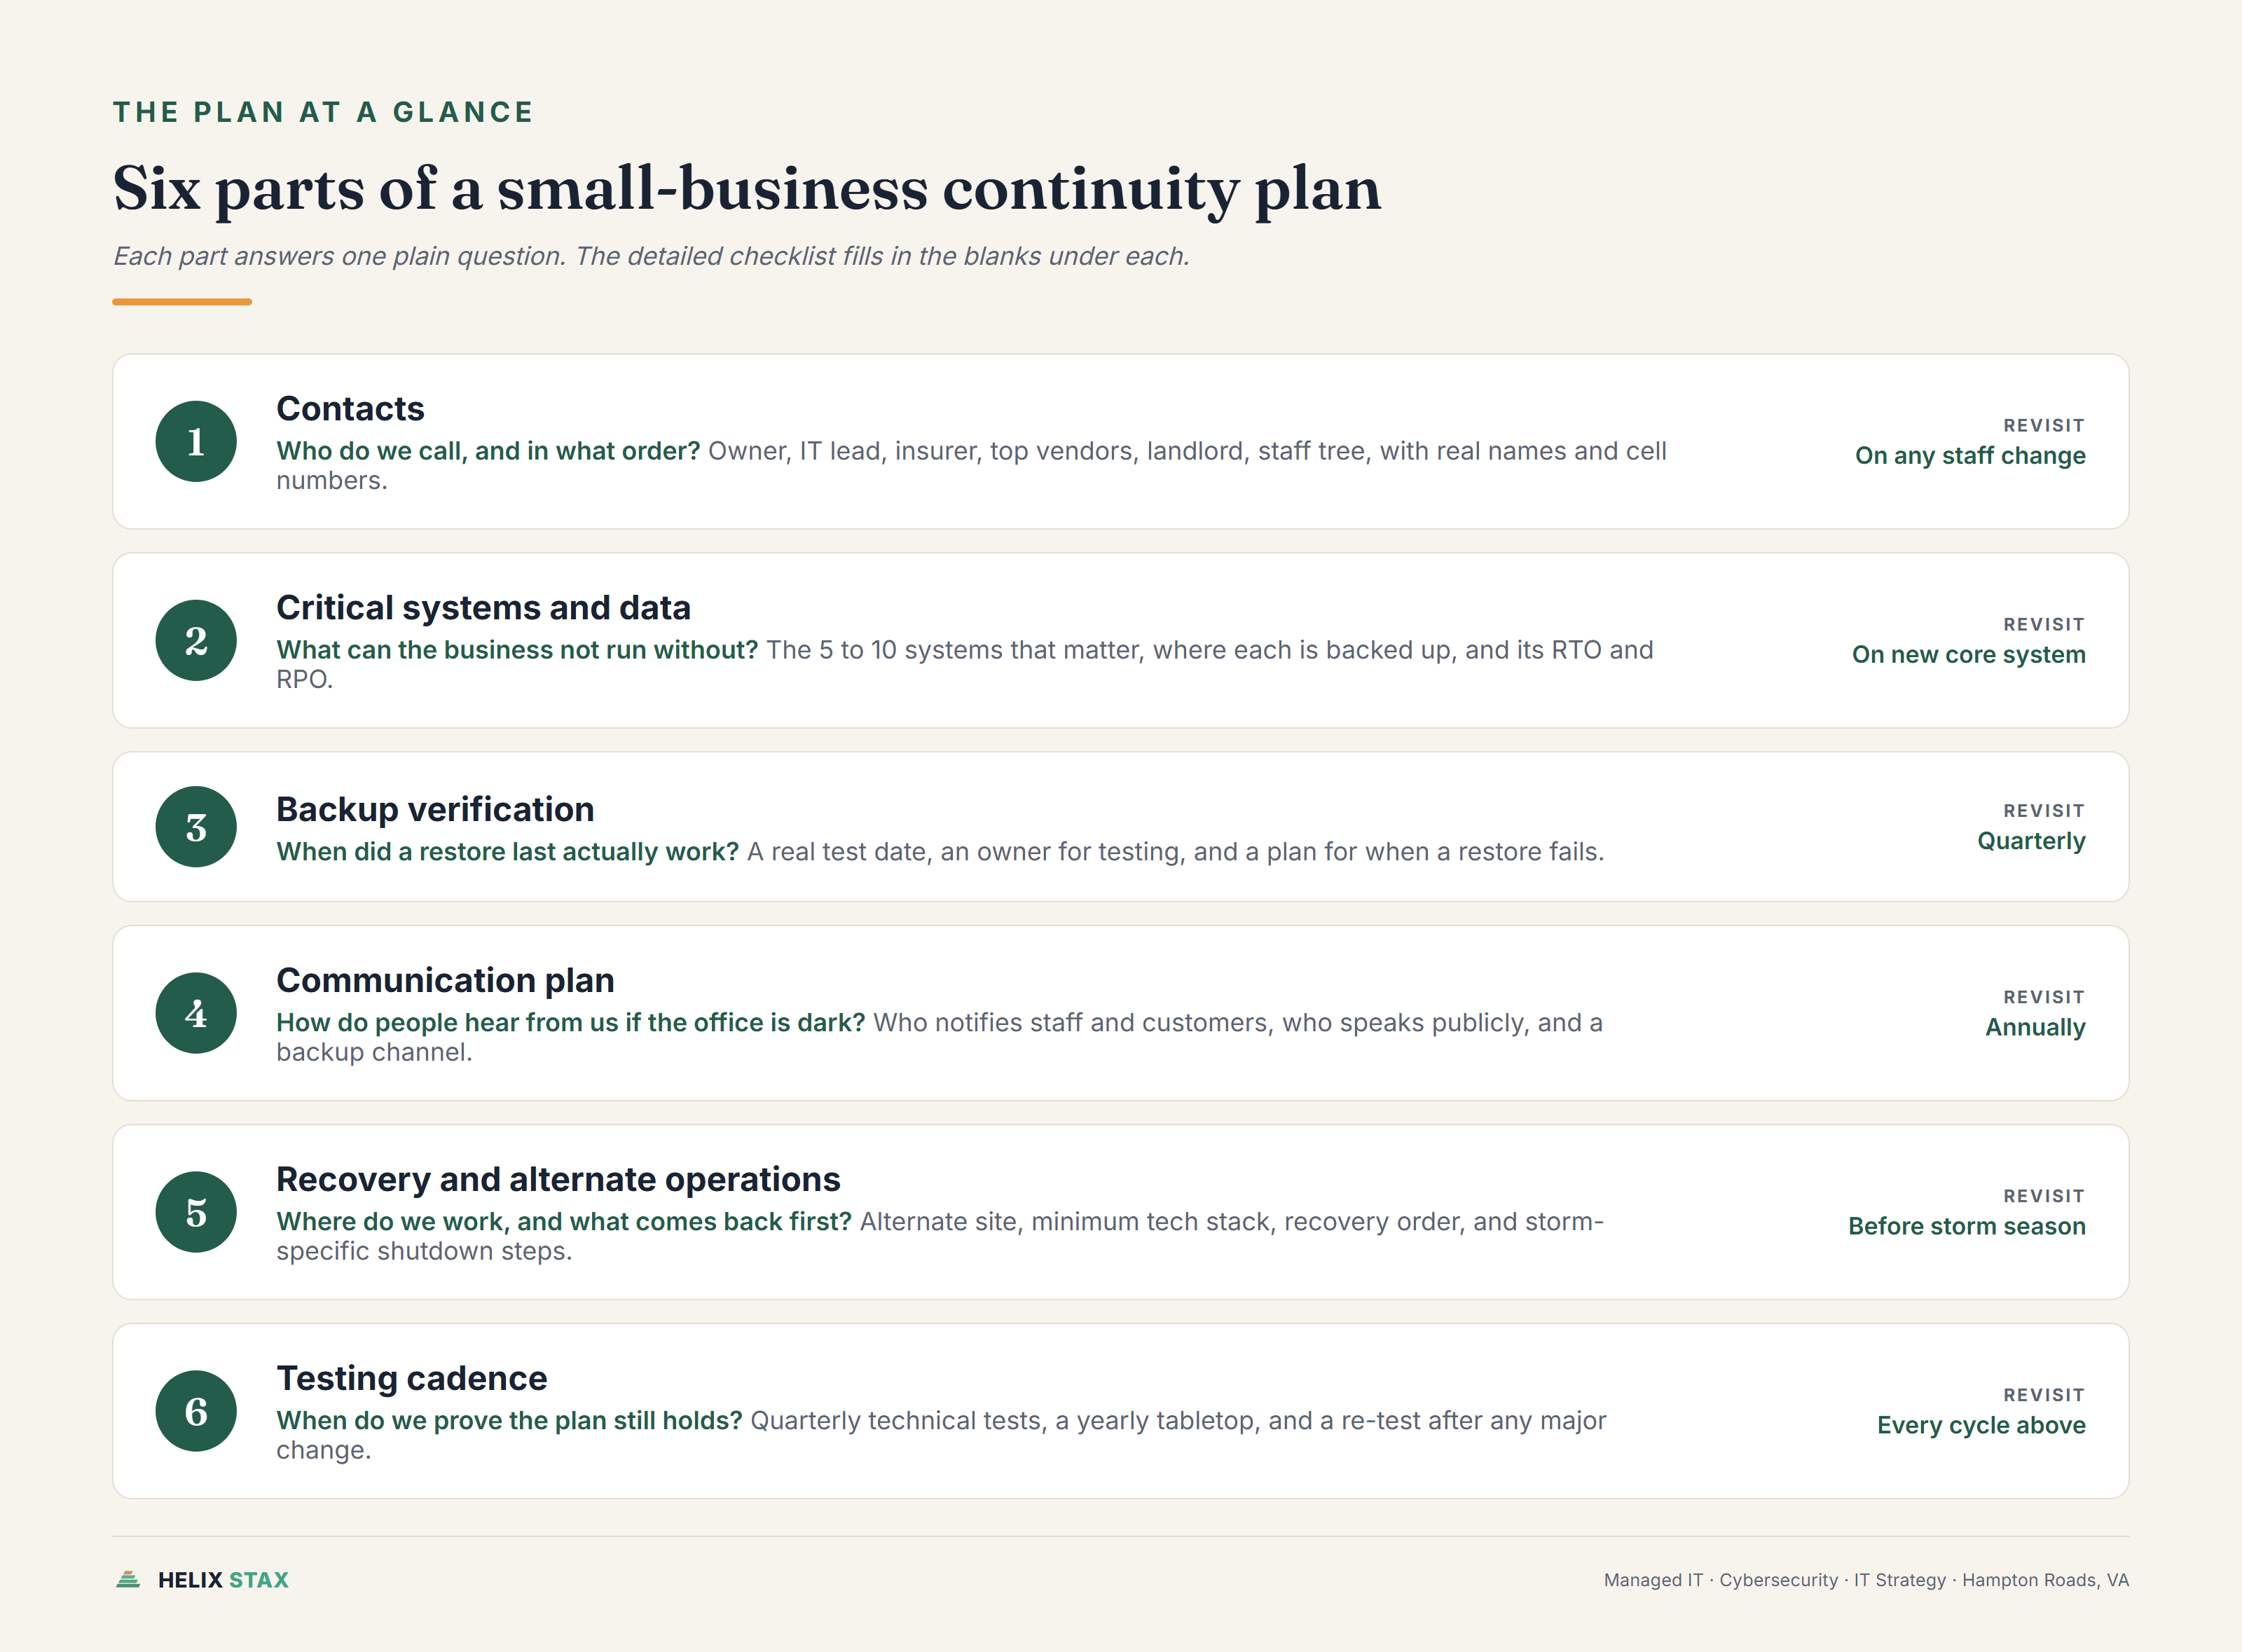Click REVISIT label in Critical systems card
Image resolution: width=2242 pixels, height=1652 pixels.
point(2044,625)
